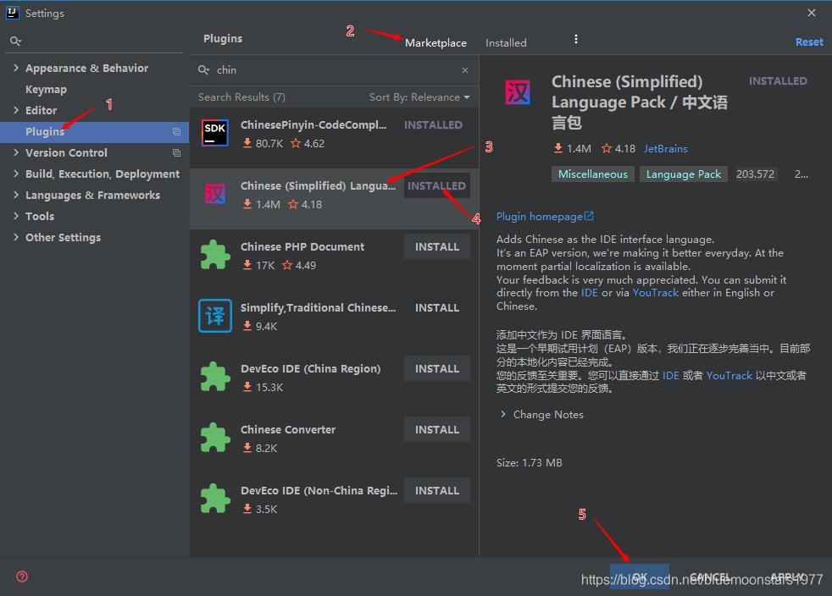
Task: Close the Settings dialog
Action: pos(812,13)
